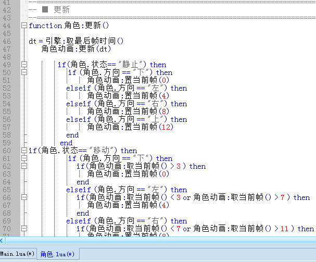Click the '移动' string on line 60
The image size is (316, 262).
tap(103, 151)
